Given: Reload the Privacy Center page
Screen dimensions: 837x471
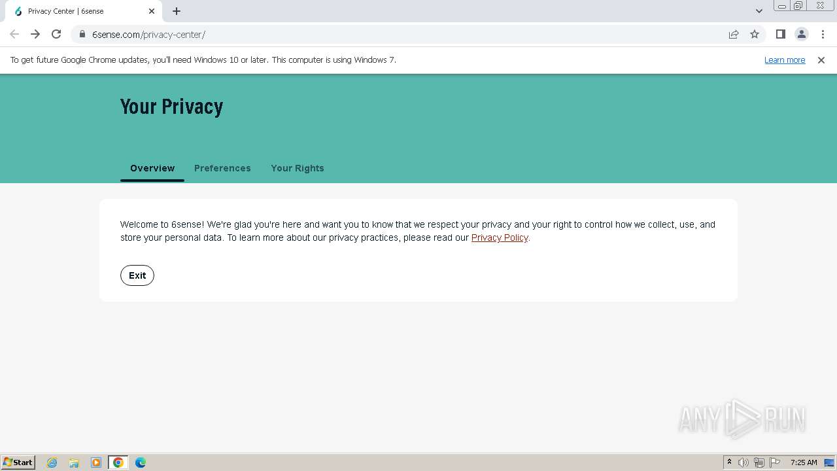Looking at the screenshot, I should 56,34.
